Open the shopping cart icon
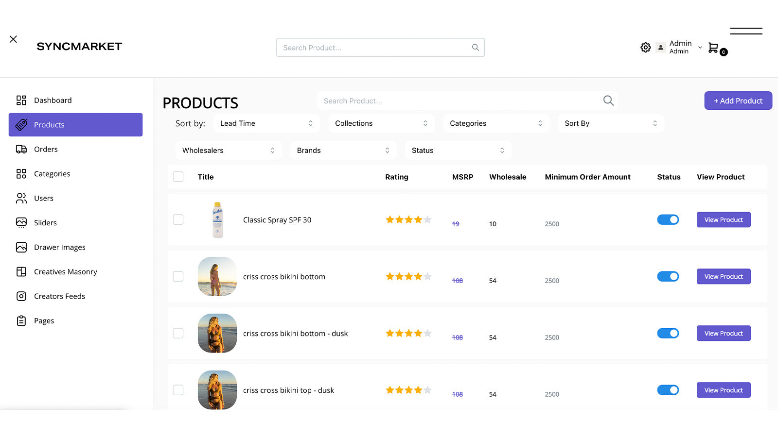 tap(713, 48)
